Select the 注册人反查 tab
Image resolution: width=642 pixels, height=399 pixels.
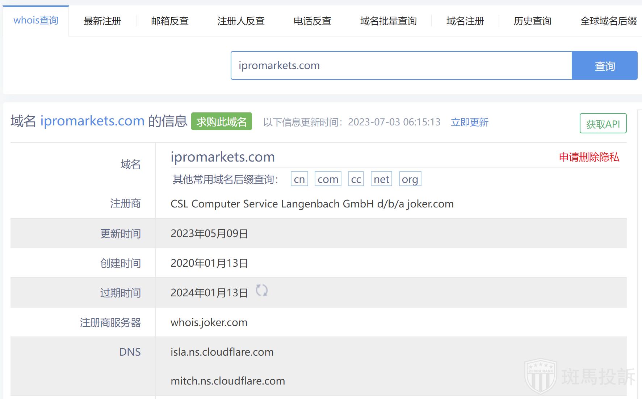[x=241, y=21]
